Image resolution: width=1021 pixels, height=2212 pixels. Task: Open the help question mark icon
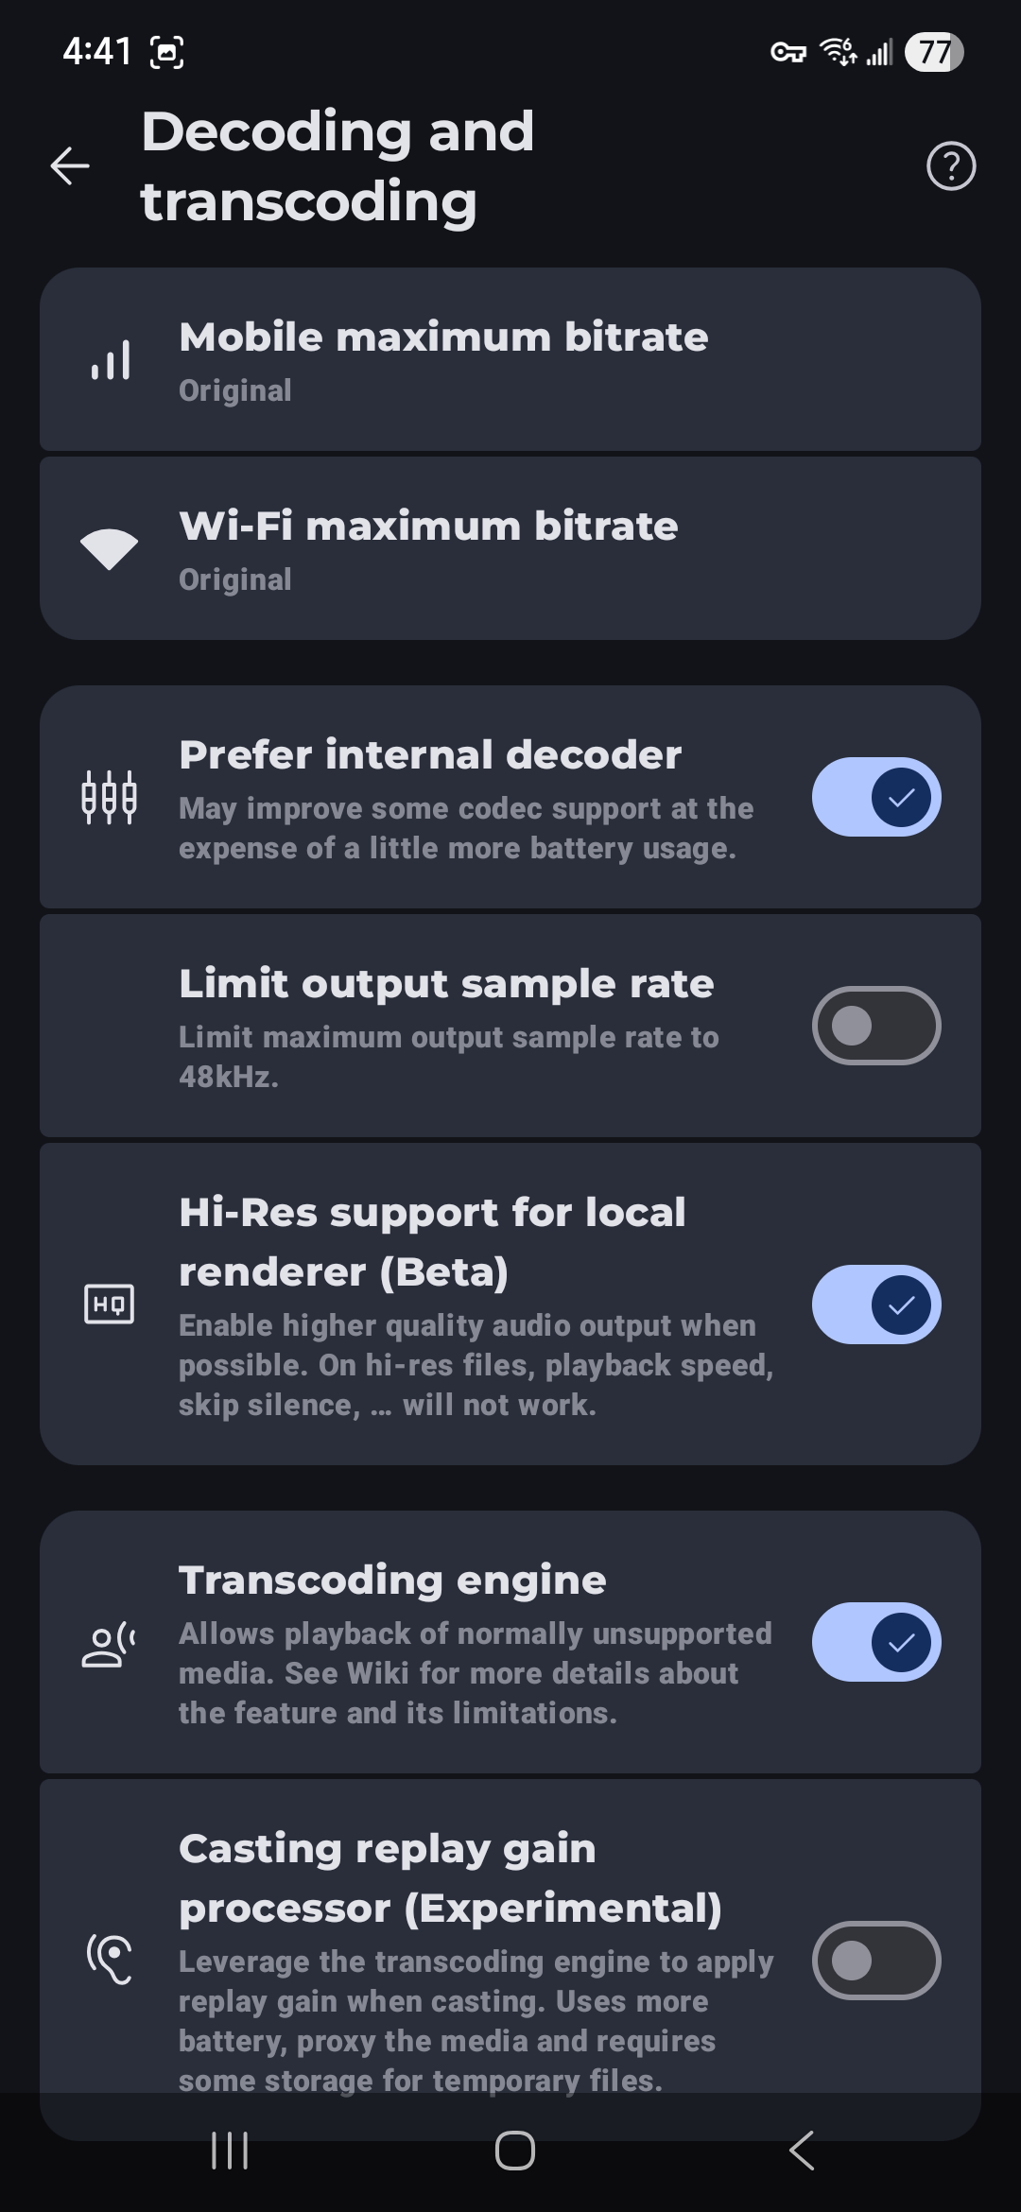[950, 166]
